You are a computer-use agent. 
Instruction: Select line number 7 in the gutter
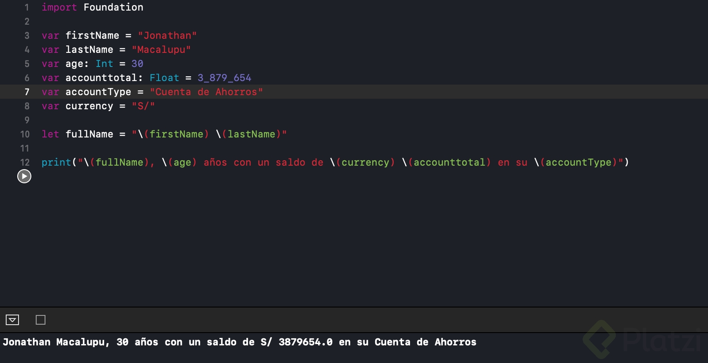(27, 92)
